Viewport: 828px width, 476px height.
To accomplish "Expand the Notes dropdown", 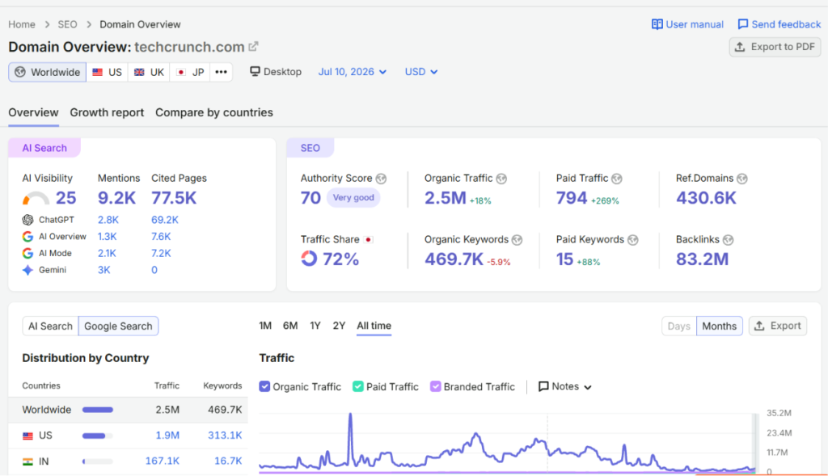I will (564, 386).
